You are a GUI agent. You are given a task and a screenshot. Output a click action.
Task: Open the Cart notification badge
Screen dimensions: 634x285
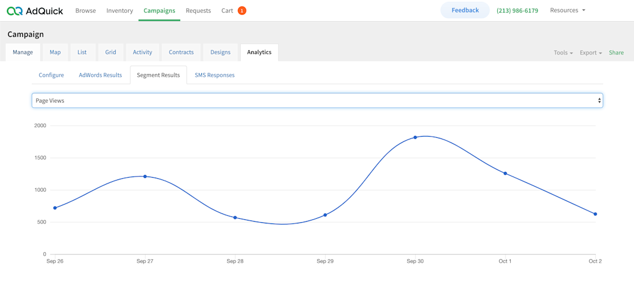coord(242,11)
